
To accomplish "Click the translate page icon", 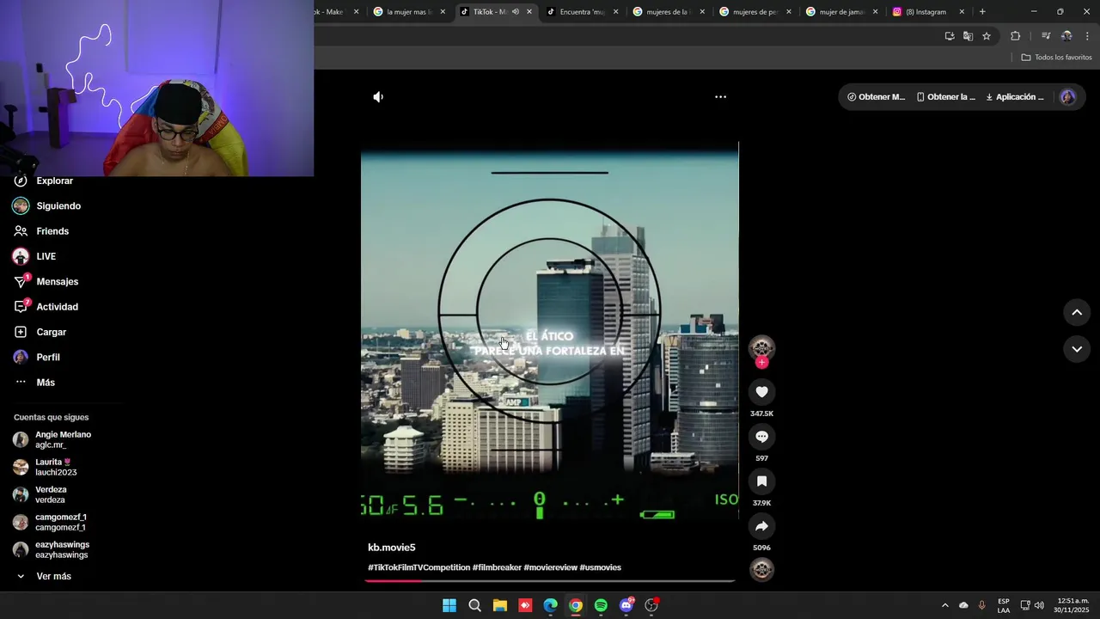I will tap(968, 36).
